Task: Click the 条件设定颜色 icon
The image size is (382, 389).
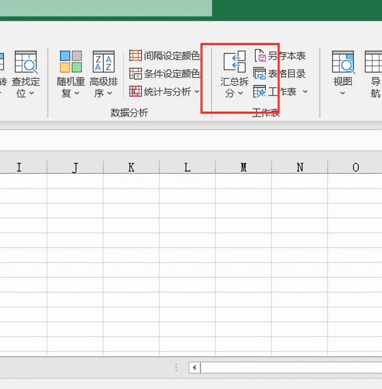Action: [135, 74]
